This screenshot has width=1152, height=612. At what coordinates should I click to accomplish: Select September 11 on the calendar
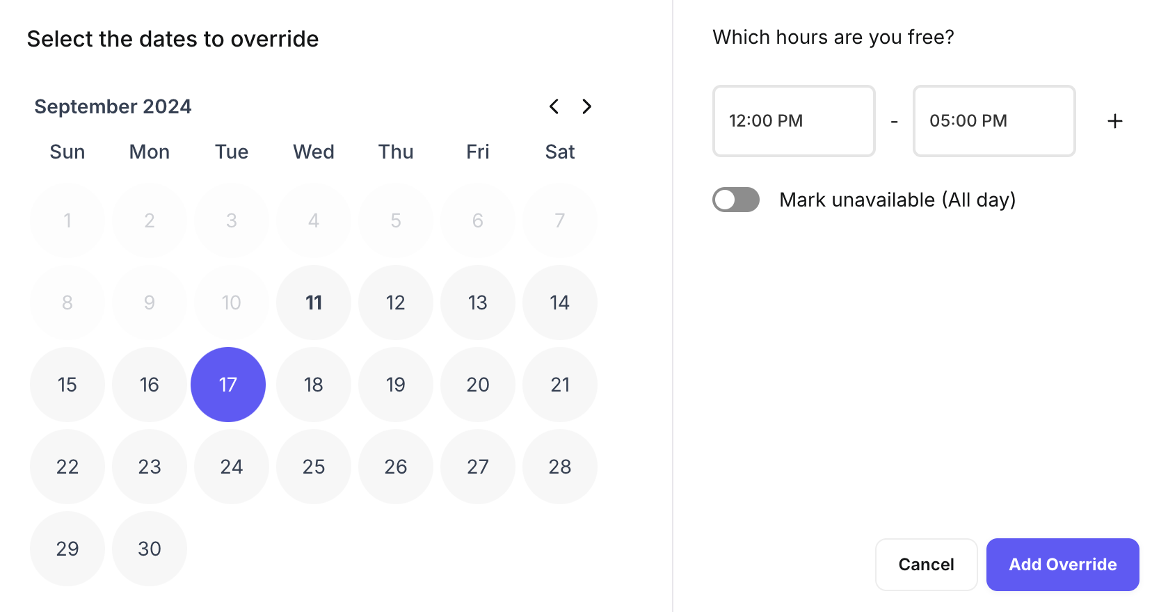click(314, 303)
